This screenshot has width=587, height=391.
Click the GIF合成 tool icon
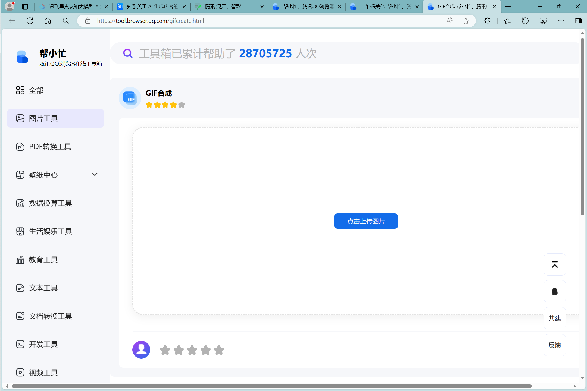[130, 98]
